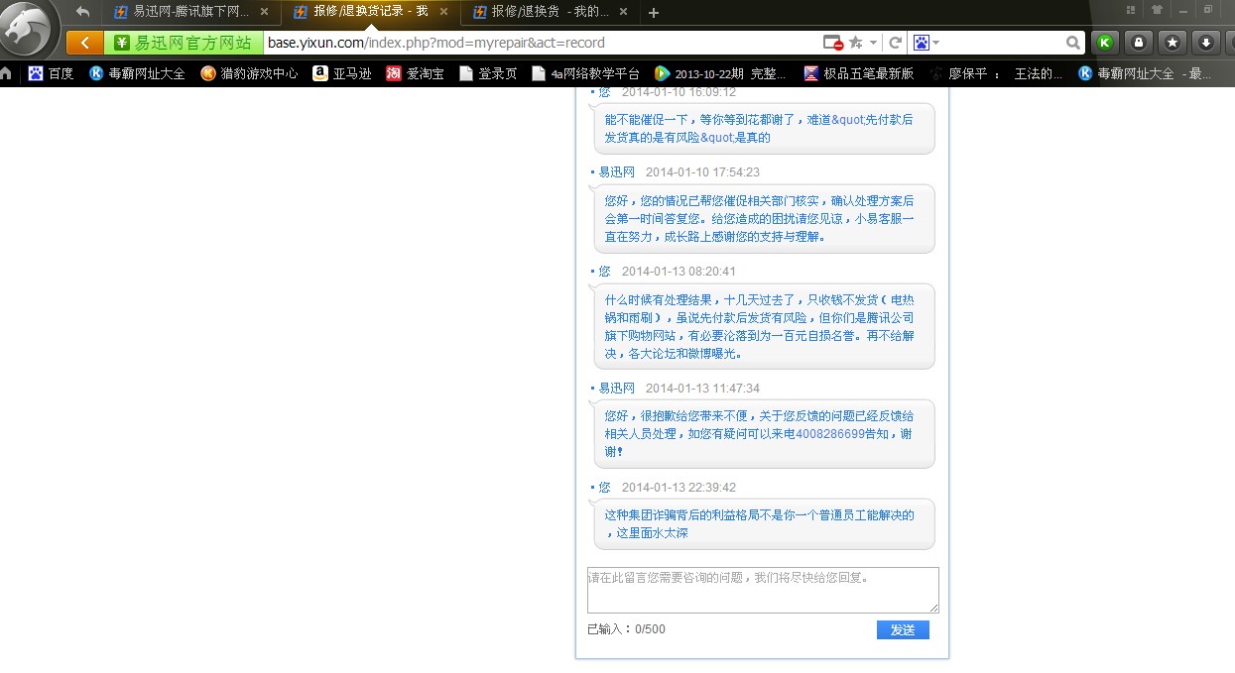Click the search magnifier icon
Image resolution: width=1235 pixels, height=673 pixels.
pyautogui.click(x=1072, y=43)
